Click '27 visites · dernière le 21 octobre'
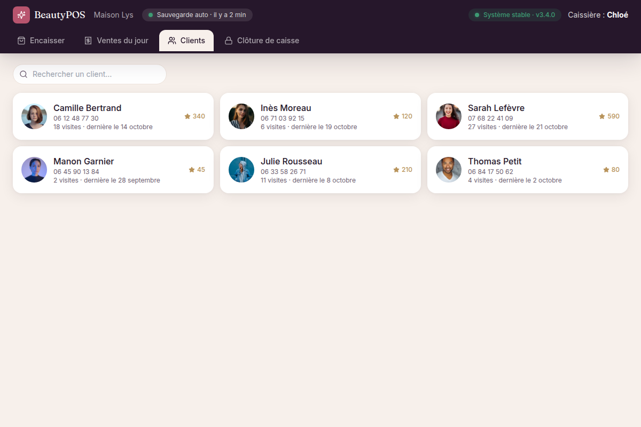 [518, 127]
